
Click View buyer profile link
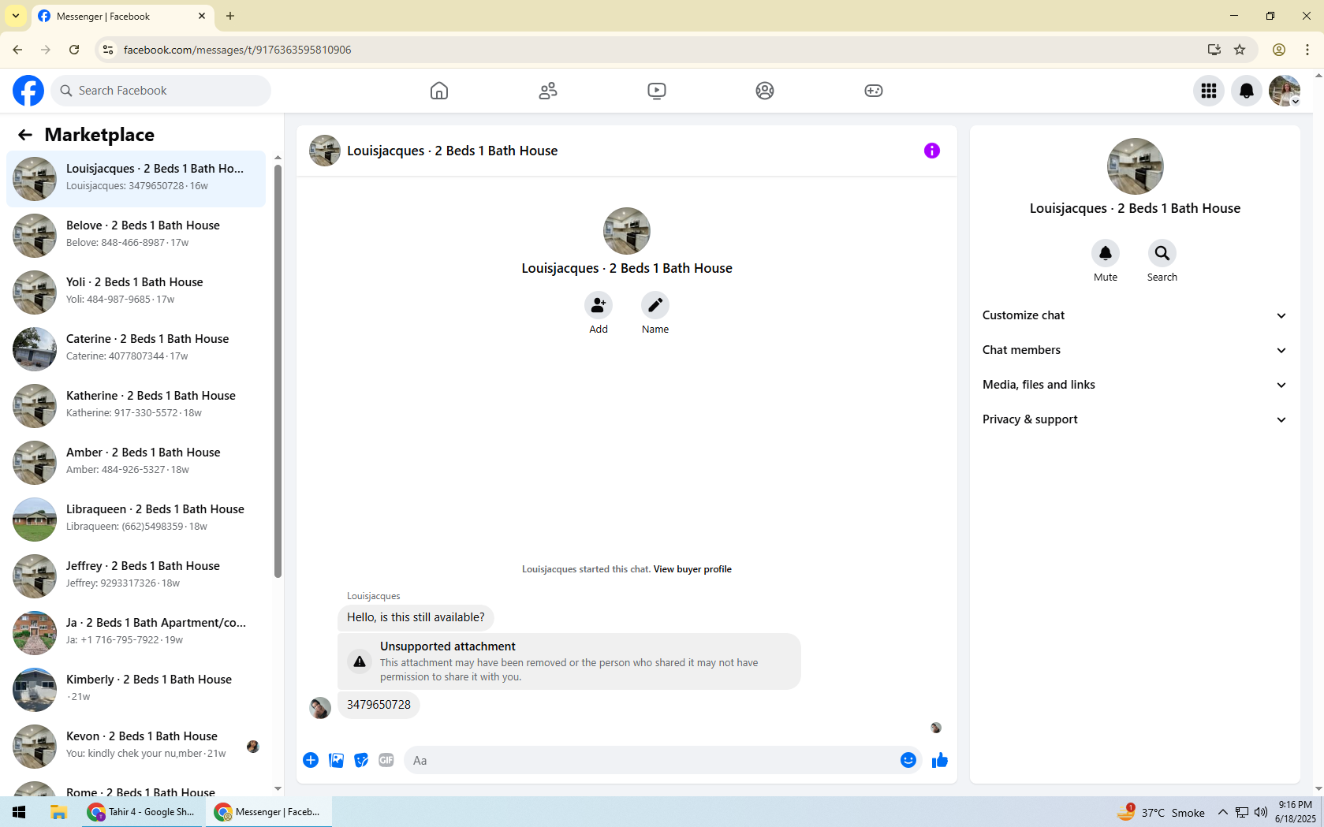tap(692, 569)
